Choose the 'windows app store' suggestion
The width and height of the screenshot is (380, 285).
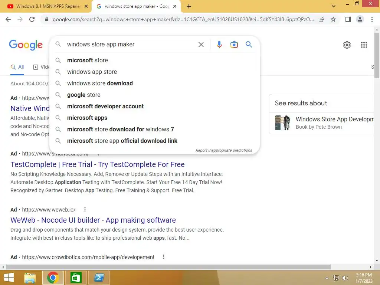tap(154, 72)
